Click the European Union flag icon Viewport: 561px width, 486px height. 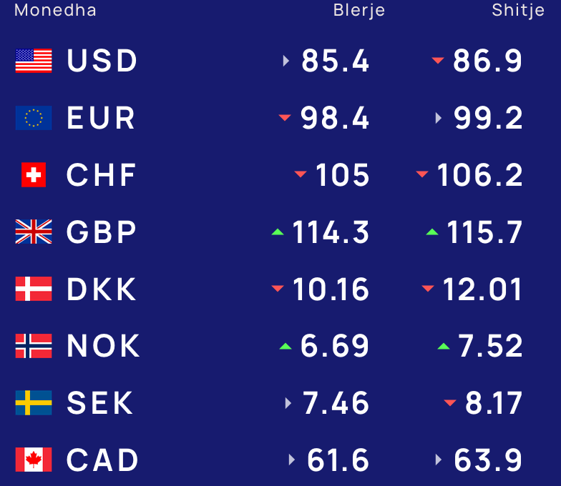point(34,118)
